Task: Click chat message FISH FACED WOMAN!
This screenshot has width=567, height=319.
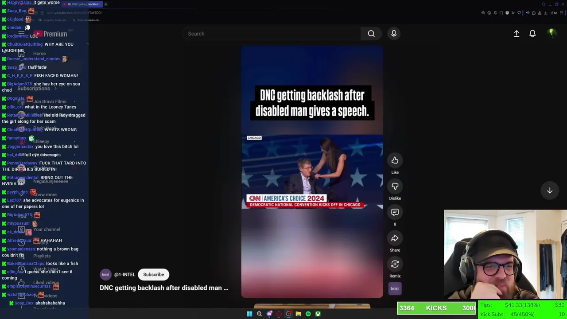Action: pos(56,76)
